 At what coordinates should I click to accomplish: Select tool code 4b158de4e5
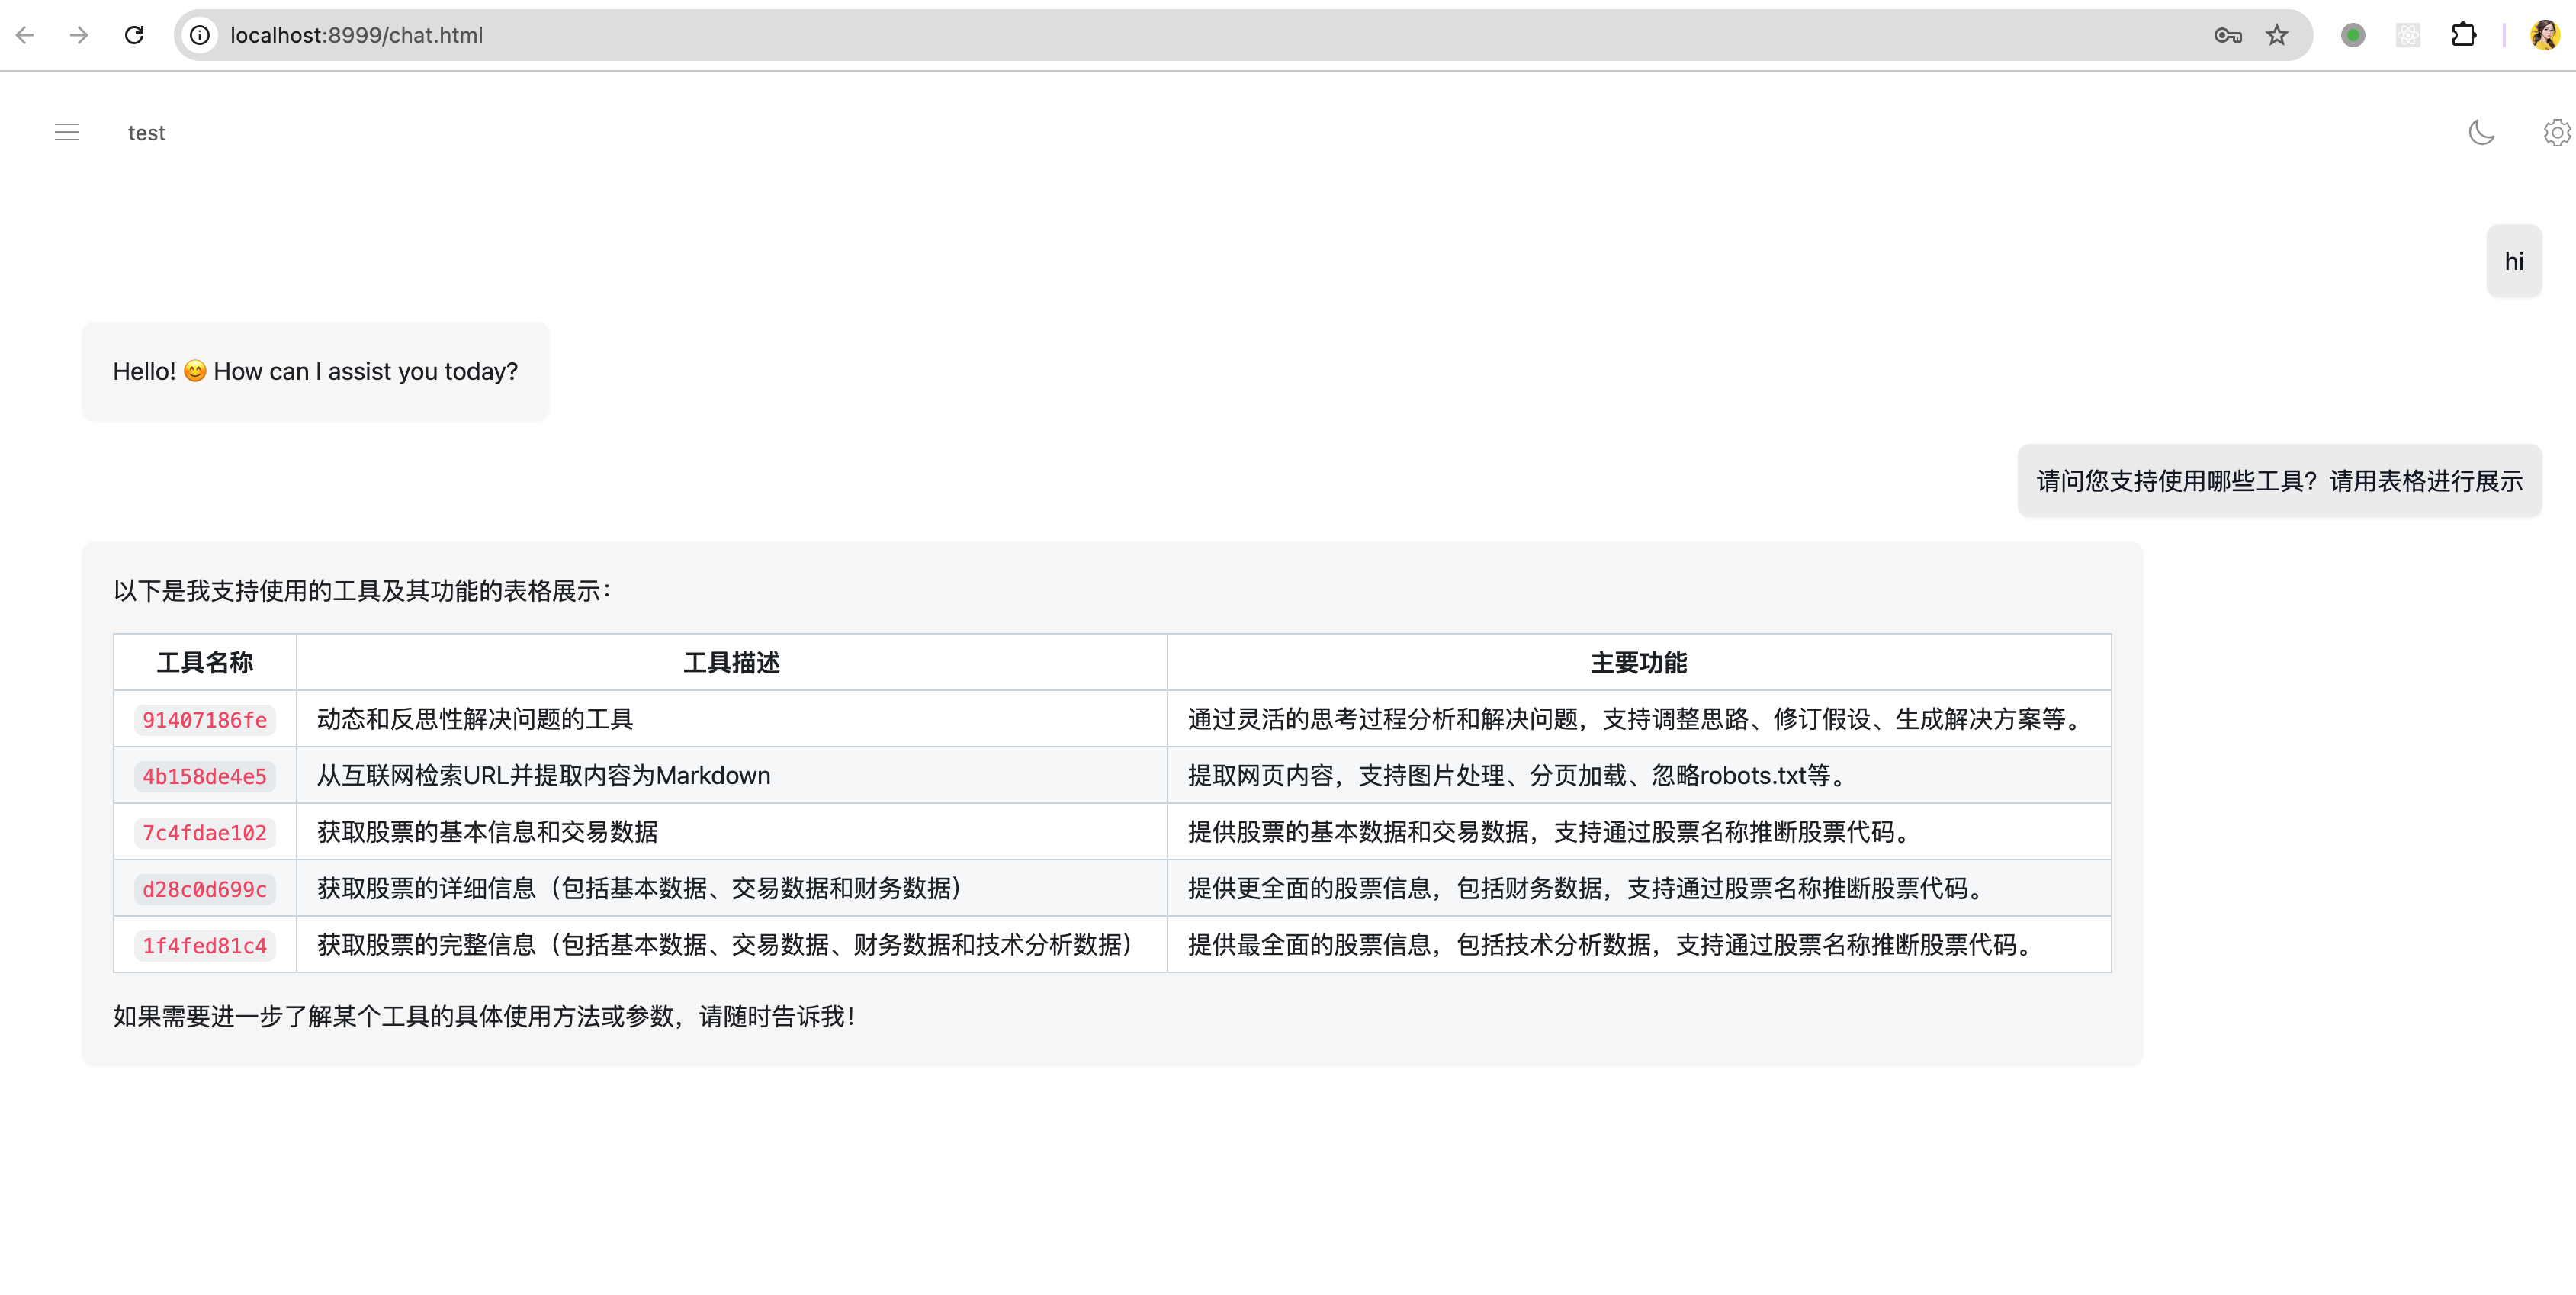[x=204, y=776]
